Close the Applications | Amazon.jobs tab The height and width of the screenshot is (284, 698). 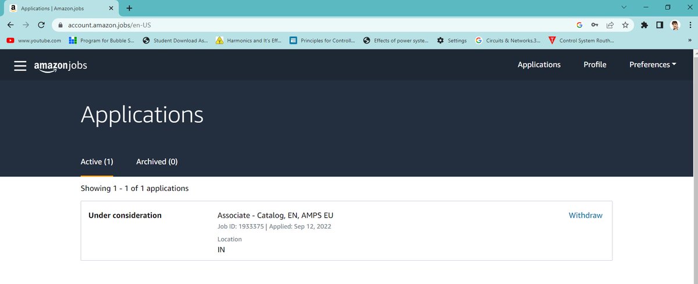pyautogui.click(x=112, y=9)
